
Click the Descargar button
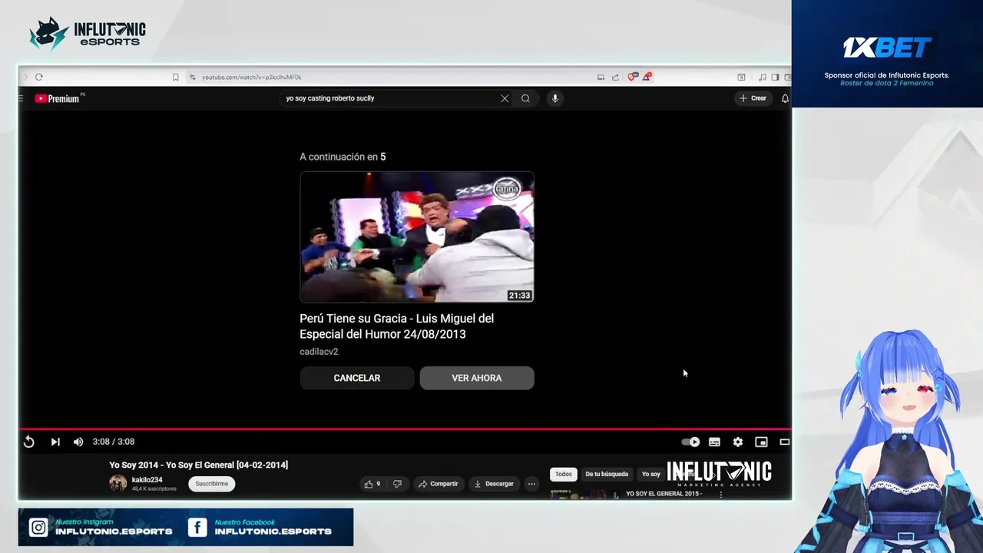(494, 484)
